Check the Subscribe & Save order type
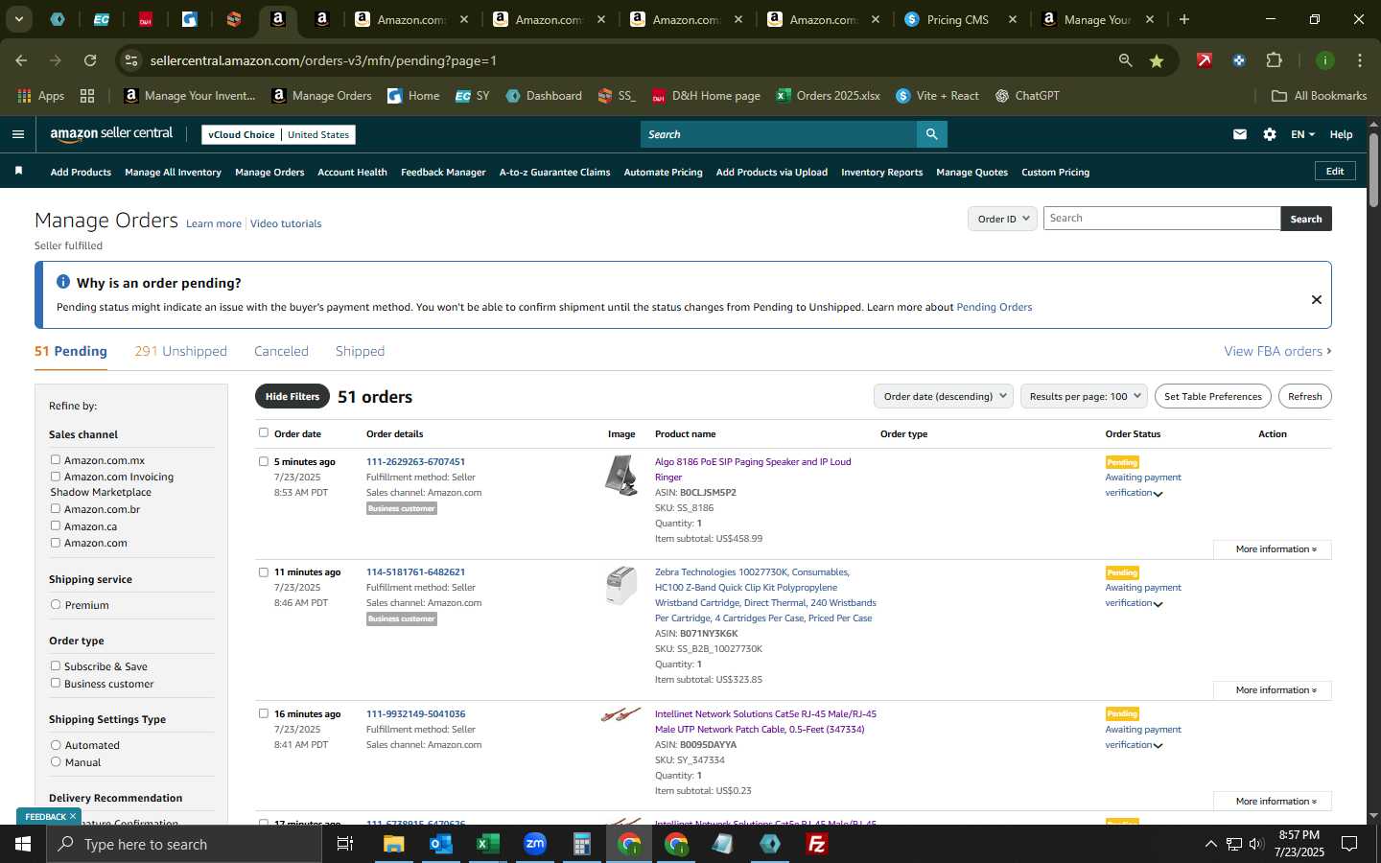Image resolution: width=1381 pixels, height=863 pixels. click(x=56, y=666)
